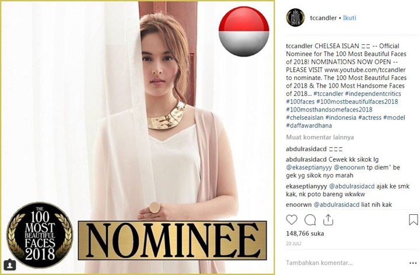Open the #100mostbeautifulfaces2018 hashtag

pyautogui.click(x=357, y=102)
